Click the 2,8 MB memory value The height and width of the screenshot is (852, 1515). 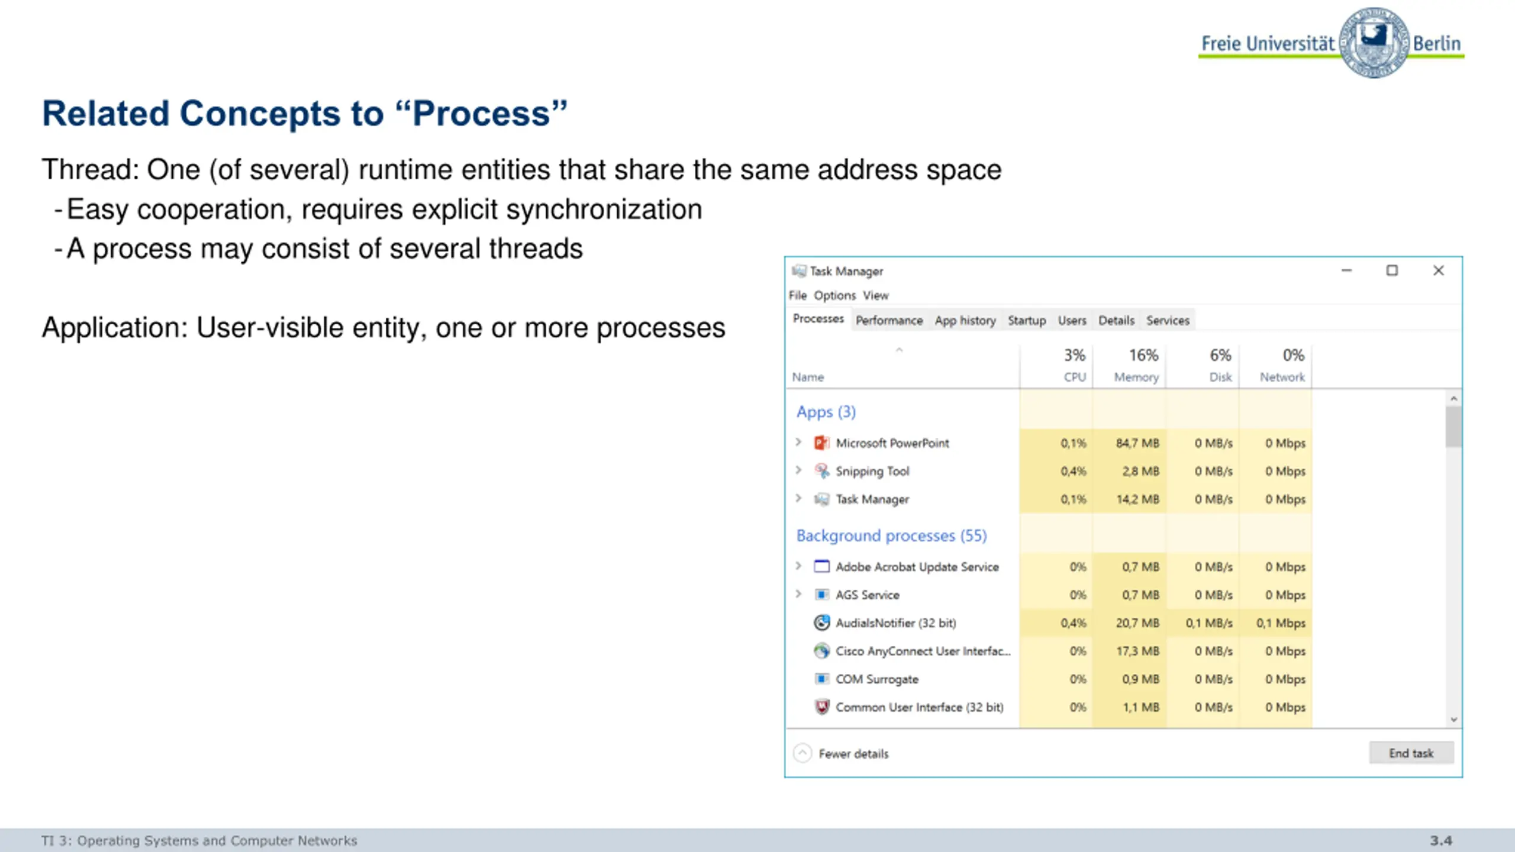click(x=1141, y=471)
